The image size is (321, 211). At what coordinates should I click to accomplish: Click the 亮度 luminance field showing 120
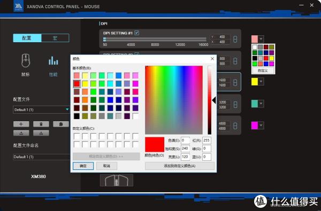(x=185, y=157)
